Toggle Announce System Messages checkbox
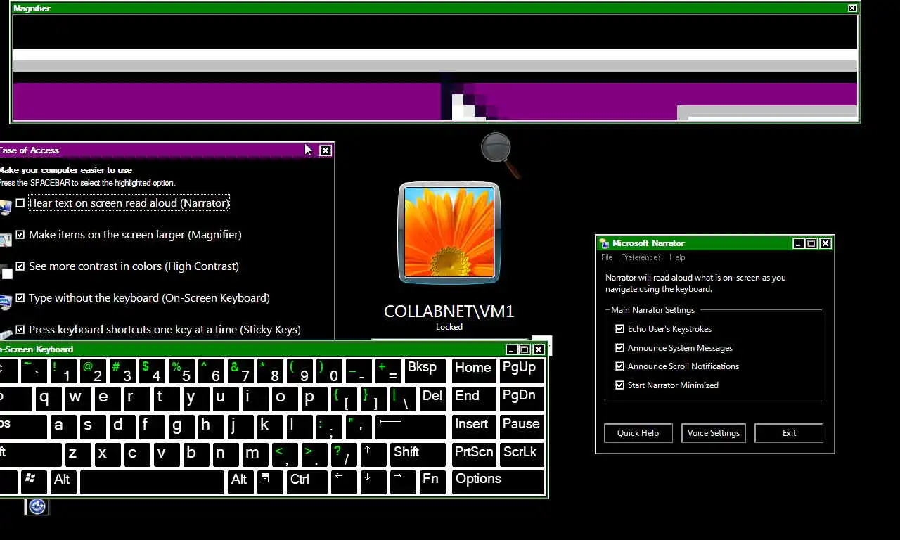 619,348
